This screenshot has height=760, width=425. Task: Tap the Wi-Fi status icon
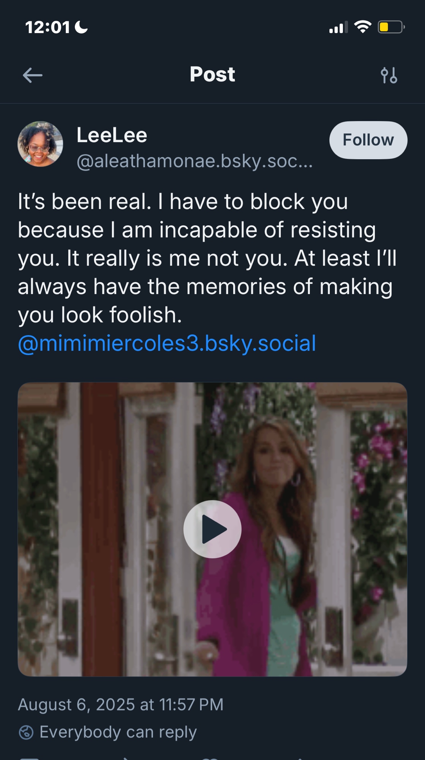pos(362,27)
